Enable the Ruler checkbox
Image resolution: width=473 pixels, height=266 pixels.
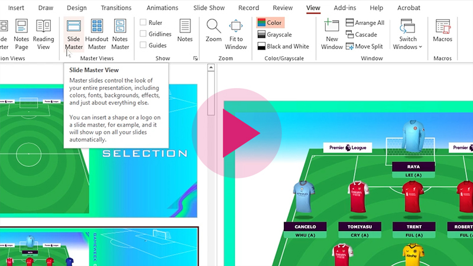pyautogui.click(x=143, y=23)
